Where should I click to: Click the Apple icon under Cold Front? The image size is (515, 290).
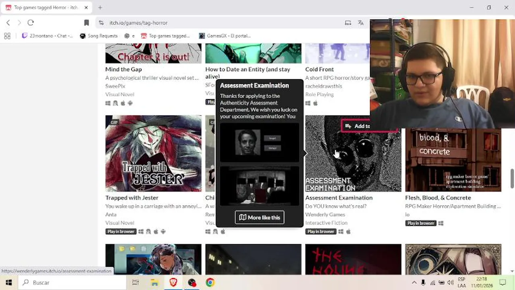pos(316,103)
